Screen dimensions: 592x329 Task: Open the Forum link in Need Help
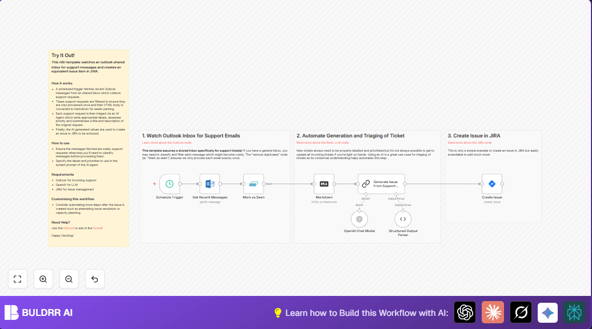97,229
